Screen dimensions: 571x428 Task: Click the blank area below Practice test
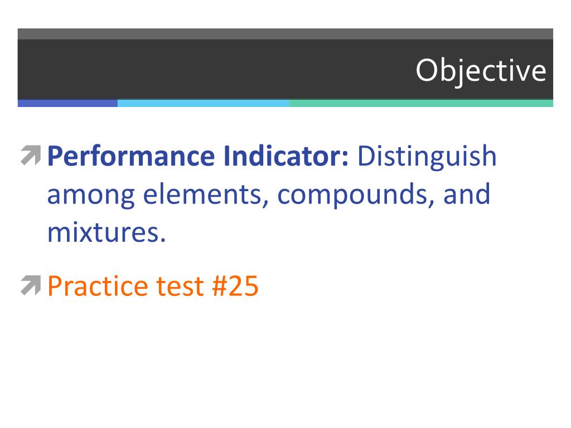point(285,361)
